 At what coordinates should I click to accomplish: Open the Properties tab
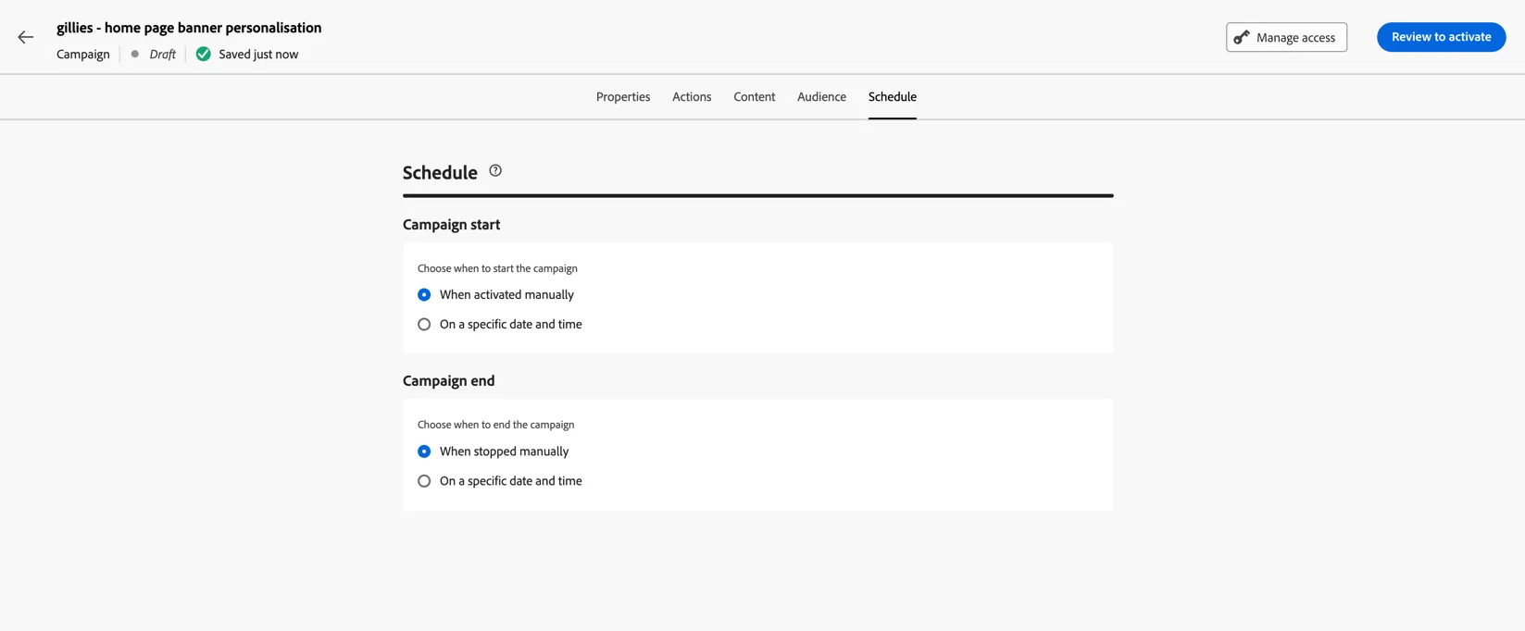[x=623, y=96]
